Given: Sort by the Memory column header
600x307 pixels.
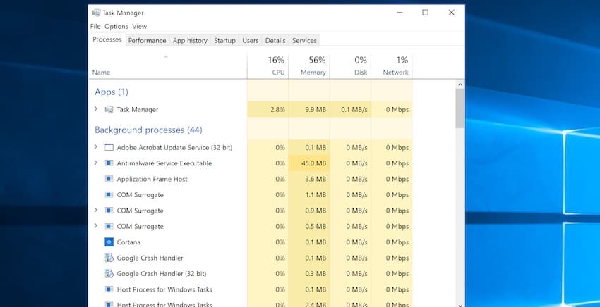Looking at the screenshot, I should tap(309, 66).
